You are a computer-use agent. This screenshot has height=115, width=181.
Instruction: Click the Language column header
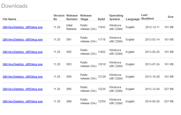[x=132, y=19]
